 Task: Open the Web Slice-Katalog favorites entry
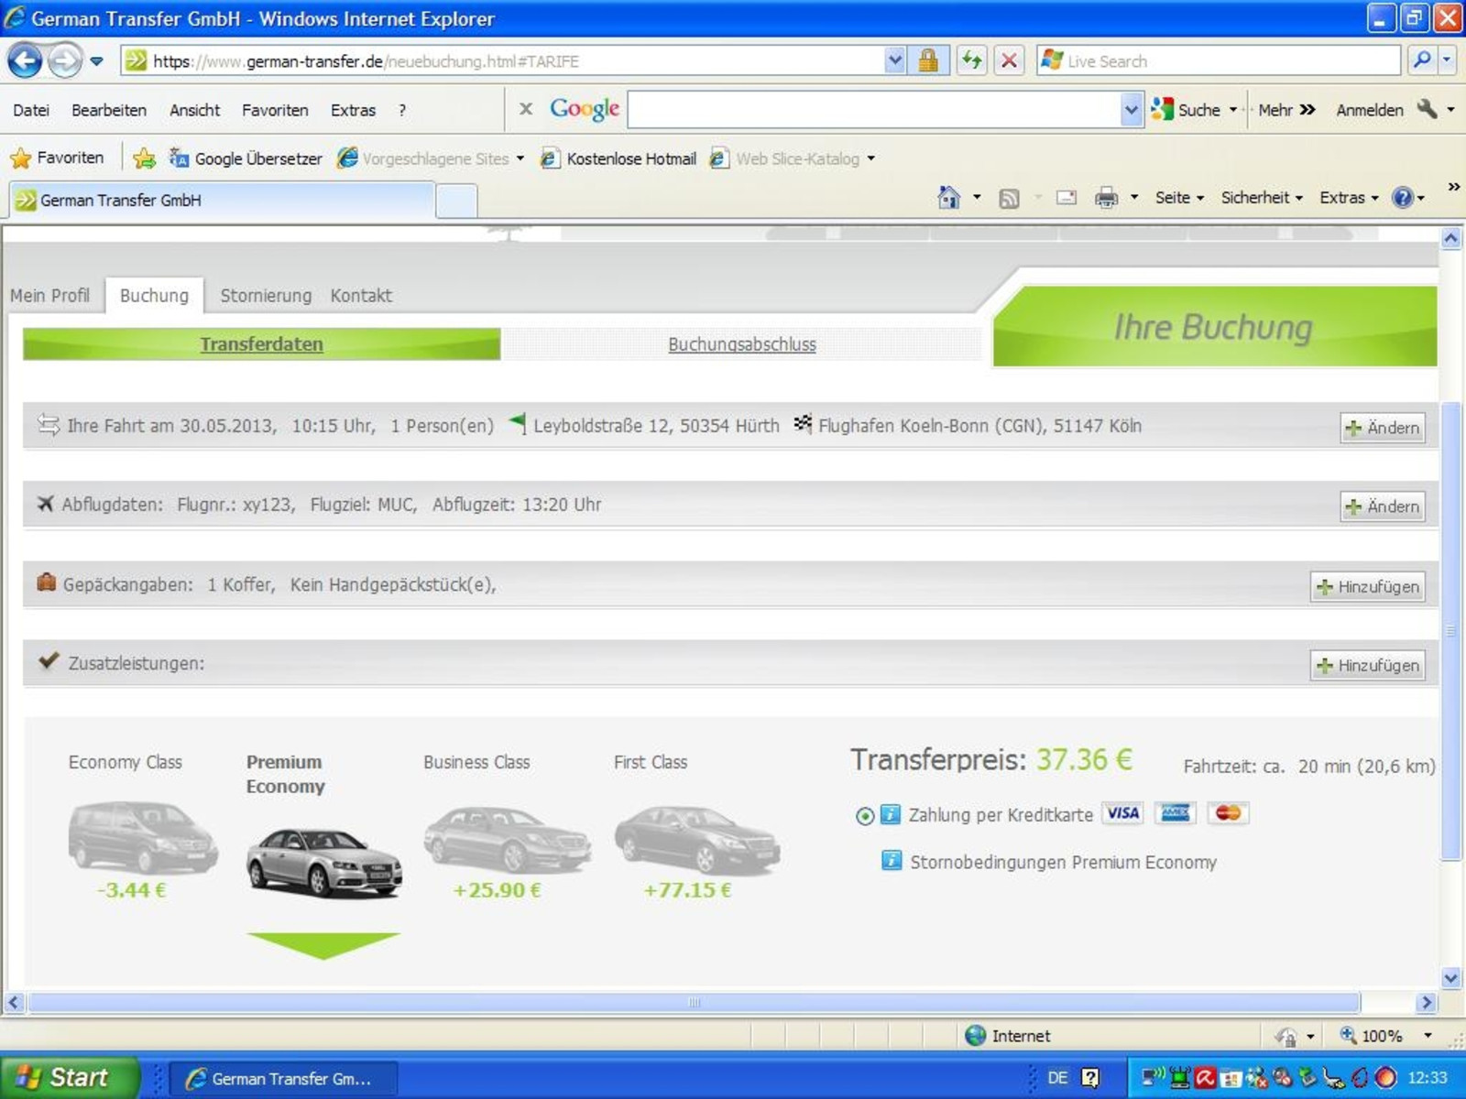(x=792, y=158)
